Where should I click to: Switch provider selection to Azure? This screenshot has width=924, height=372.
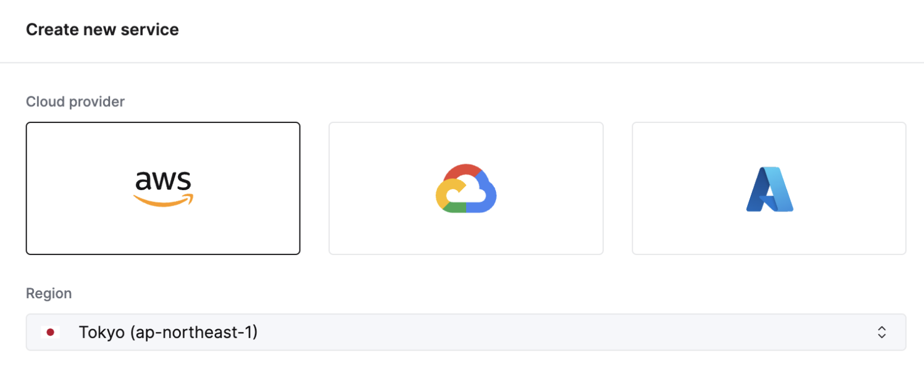(769, 188)
